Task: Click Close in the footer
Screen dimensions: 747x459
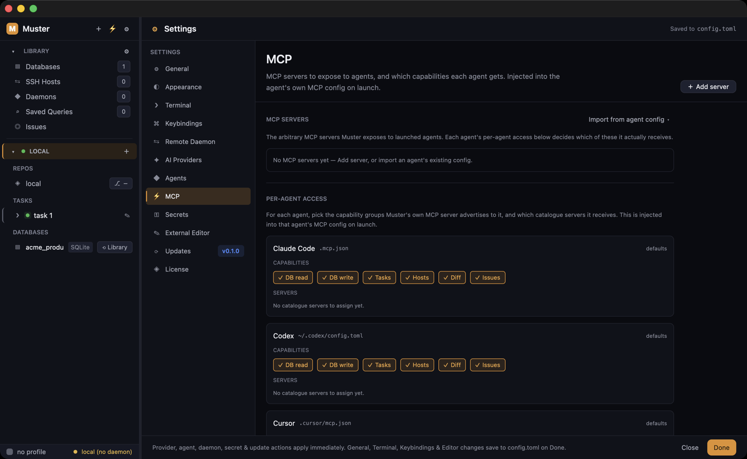Action: pos(690,447)
